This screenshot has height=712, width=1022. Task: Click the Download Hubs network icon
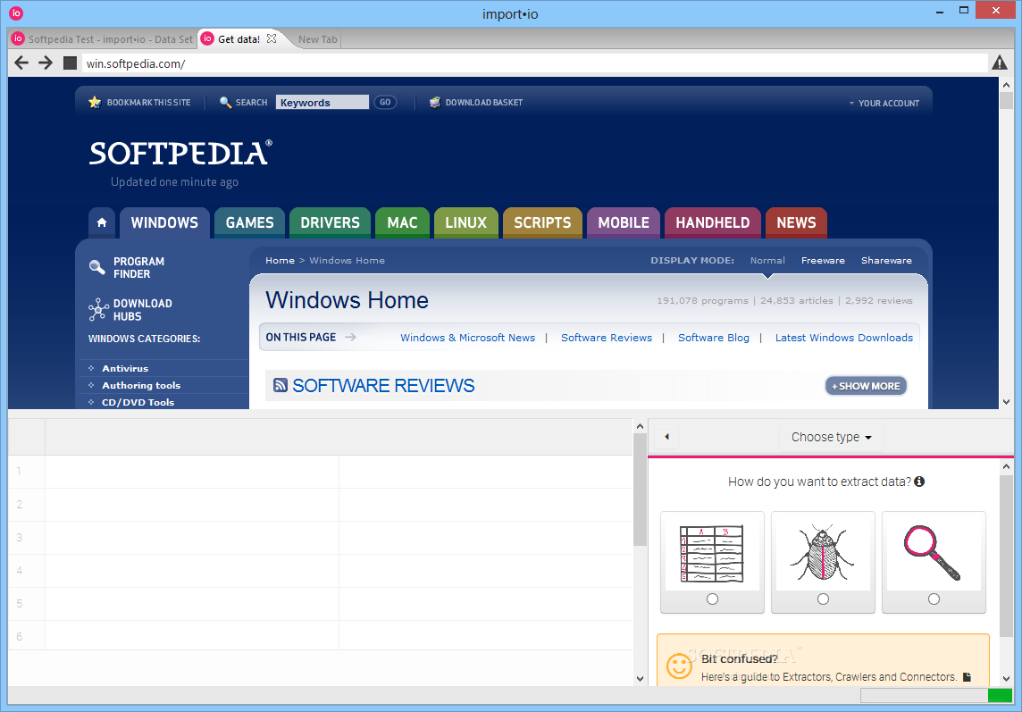tap(98, 310)
